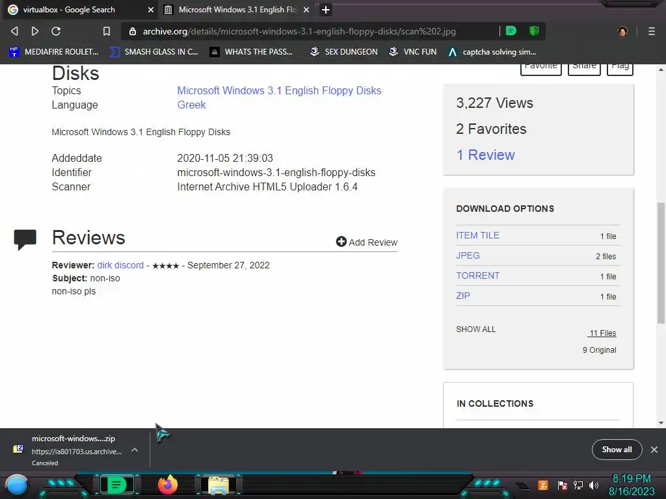Follow the Greek language link
The width and height of the screenshot is (666, 499).
coord(192,105)
